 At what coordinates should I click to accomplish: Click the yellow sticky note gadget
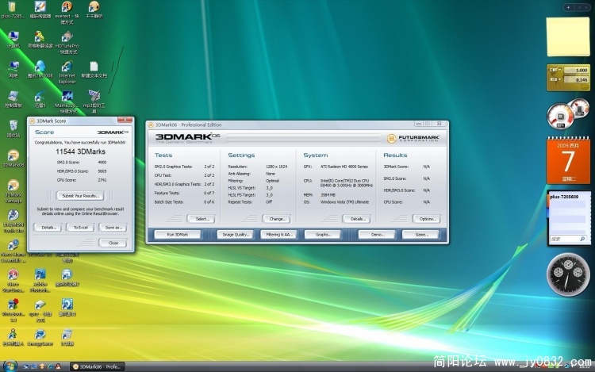click(x=568, y=36)
